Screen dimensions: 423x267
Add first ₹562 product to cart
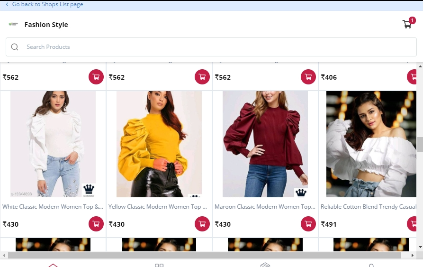tap(96, 77)
